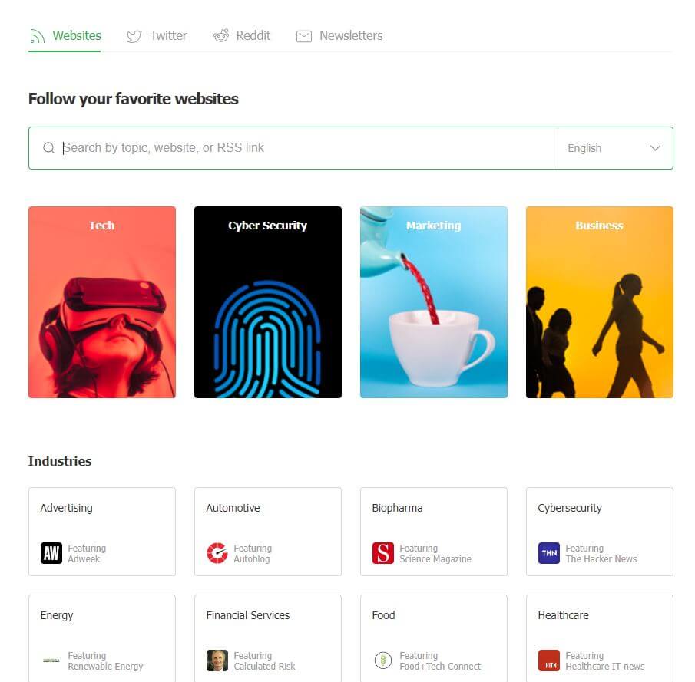Switch to the Twitter tab
This screenshot has width=695, height=682.
157,36
